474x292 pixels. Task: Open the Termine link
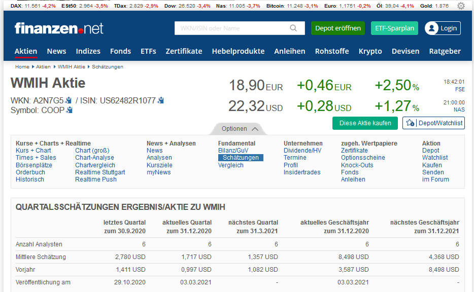point(295,158)
